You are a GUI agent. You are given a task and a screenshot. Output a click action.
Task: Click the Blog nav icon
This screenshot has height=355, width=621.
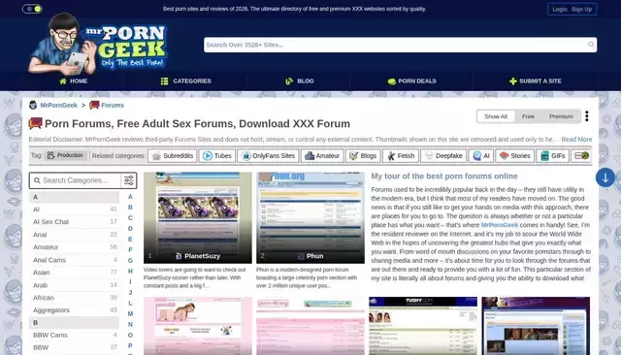coord(289,81)
